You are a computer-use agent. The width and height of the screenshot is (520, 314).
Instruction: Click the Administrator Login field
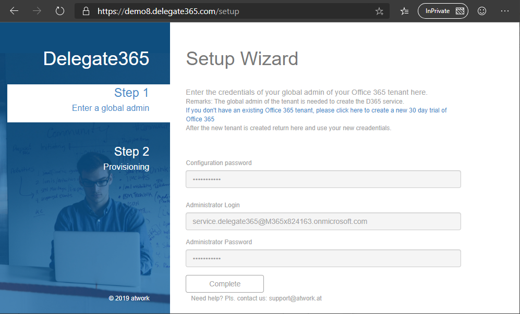pos(323,221)
